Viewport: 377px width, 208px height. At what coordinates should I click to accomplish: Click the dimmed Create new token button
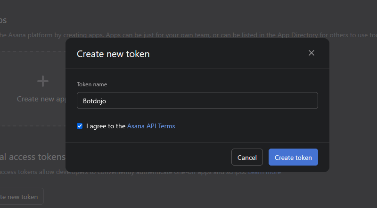[x=21, y=197]
